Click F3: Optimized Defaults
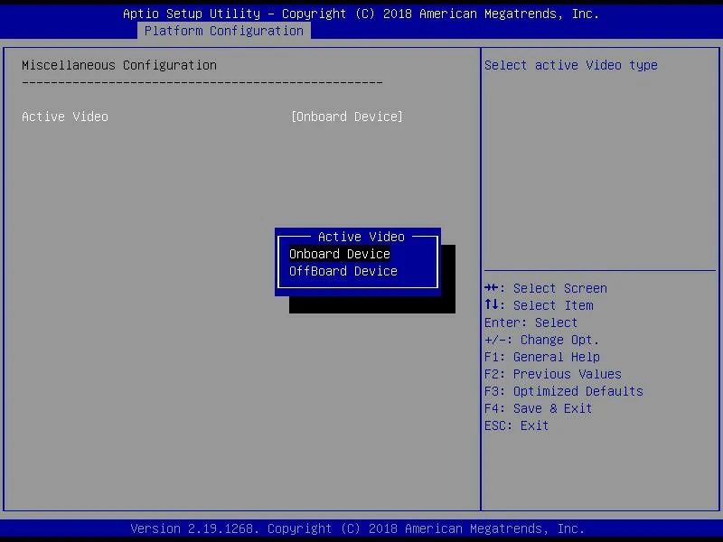This screenshot has width=723, height=542. [563, 391]
